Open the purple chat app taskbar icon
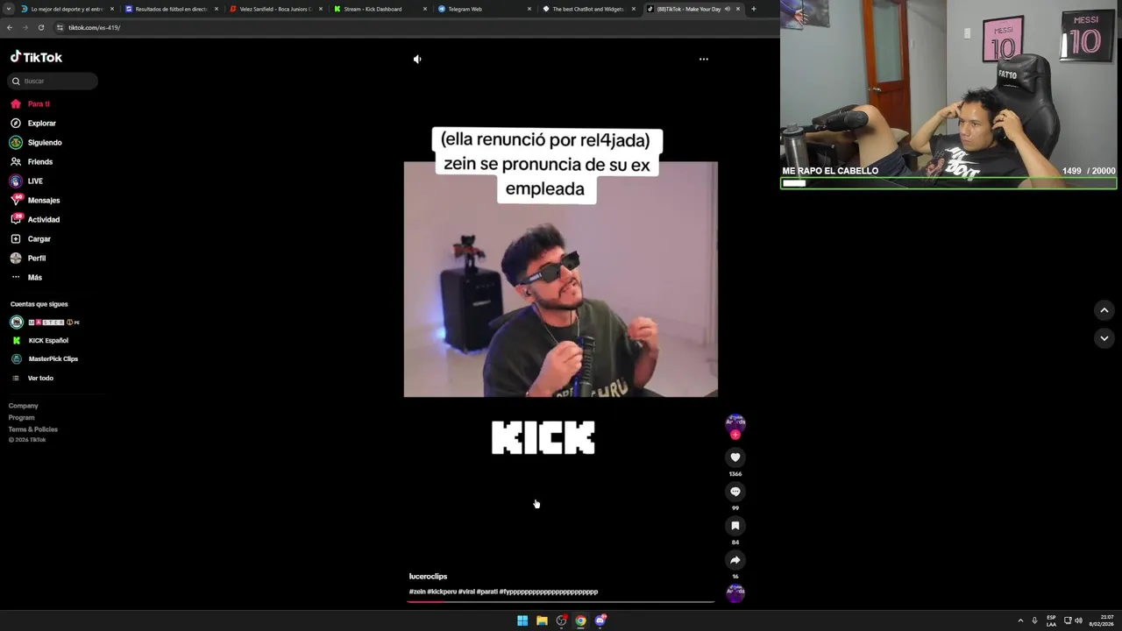 (600, 620)
